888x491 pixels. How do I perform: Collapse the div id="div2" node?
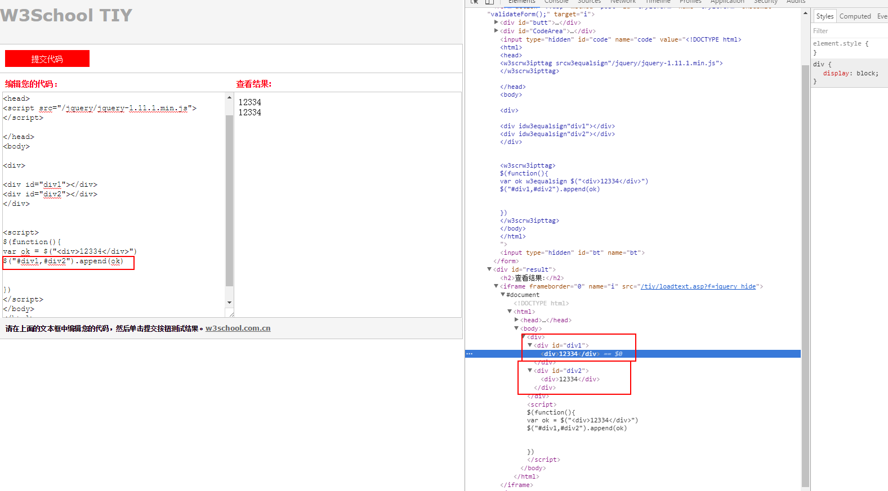530,371
